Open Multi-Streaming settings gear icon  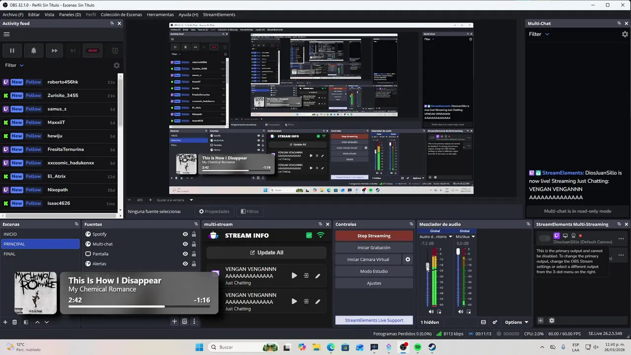552,320
